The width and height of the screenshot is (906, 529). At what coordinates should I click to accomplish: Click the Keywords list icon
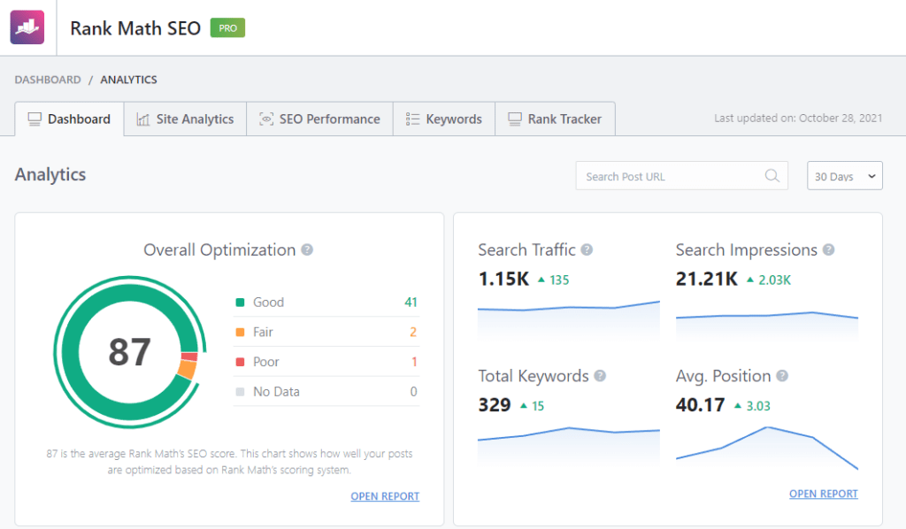(x=412, y=119)
